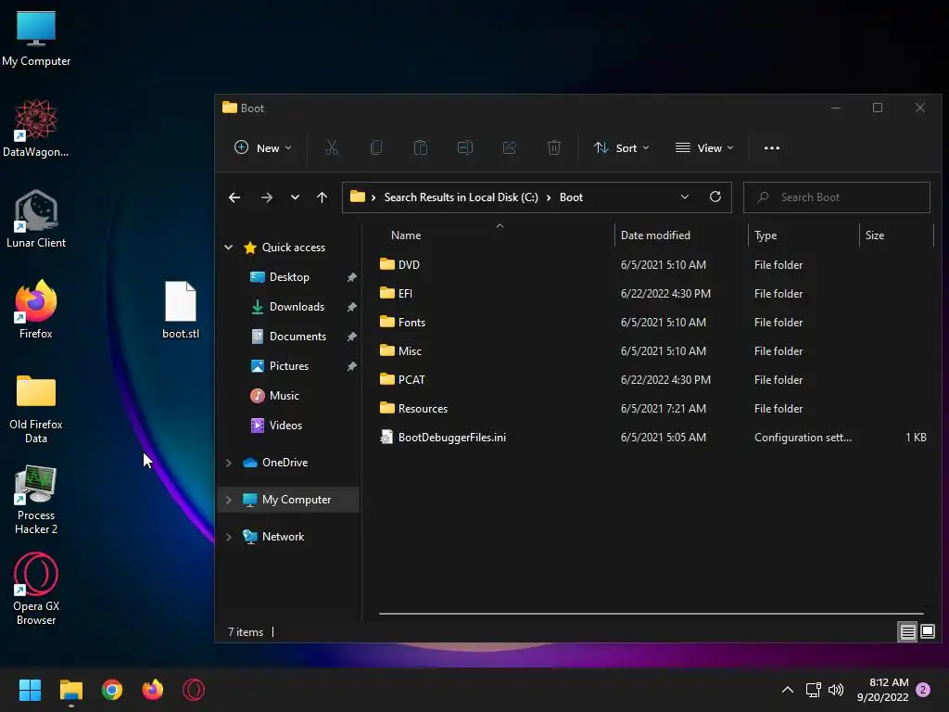Click the Delete trash can icon
949x712 pixels.
(x=554, y=147)
